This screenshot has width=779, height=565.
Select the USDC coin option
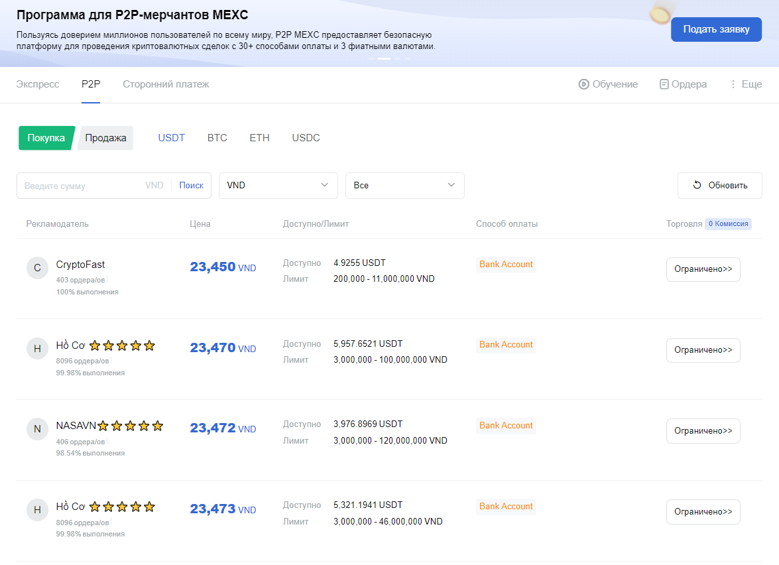[x=306, y=138]
